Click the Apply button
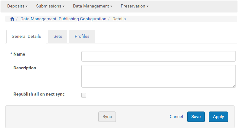This screenshot has height=129, width=238. pos(218,117)
